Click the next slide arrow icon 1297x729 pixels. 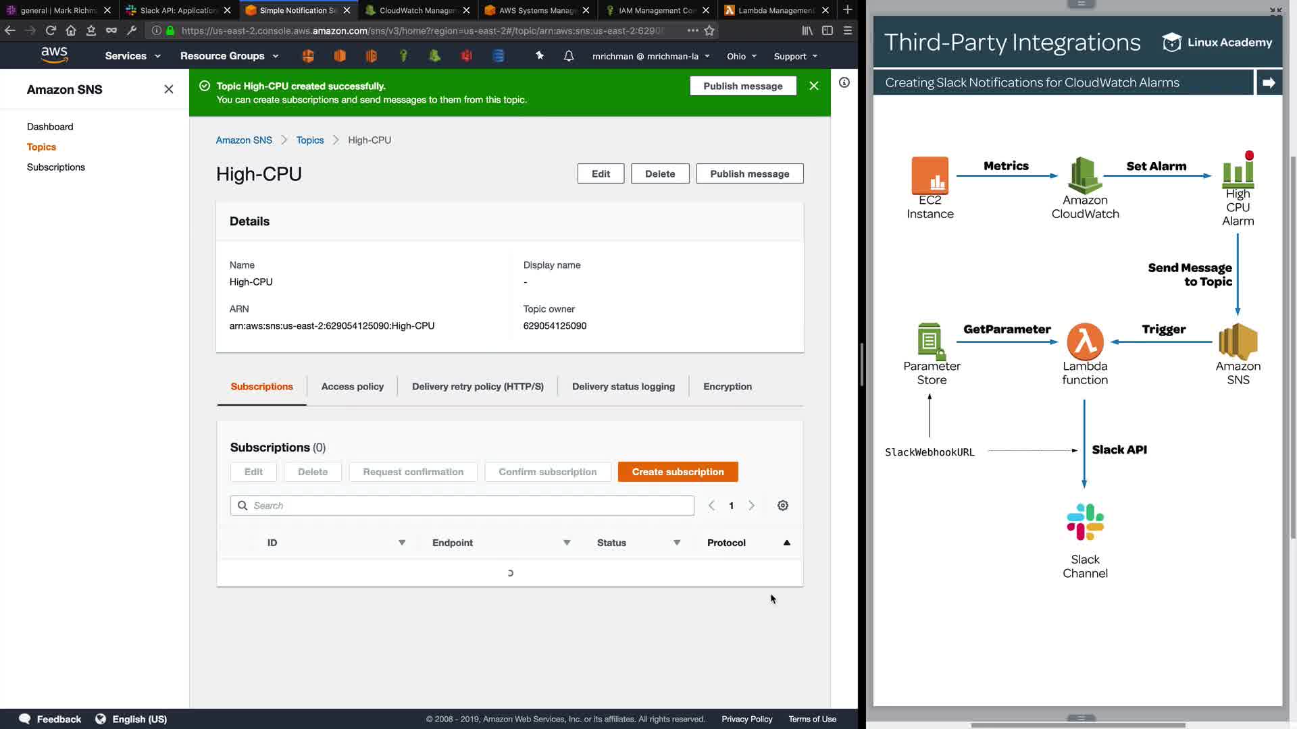[1269, 82]
